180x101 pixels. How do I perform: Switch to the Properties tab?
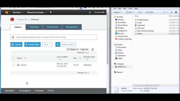pos(34,27)
